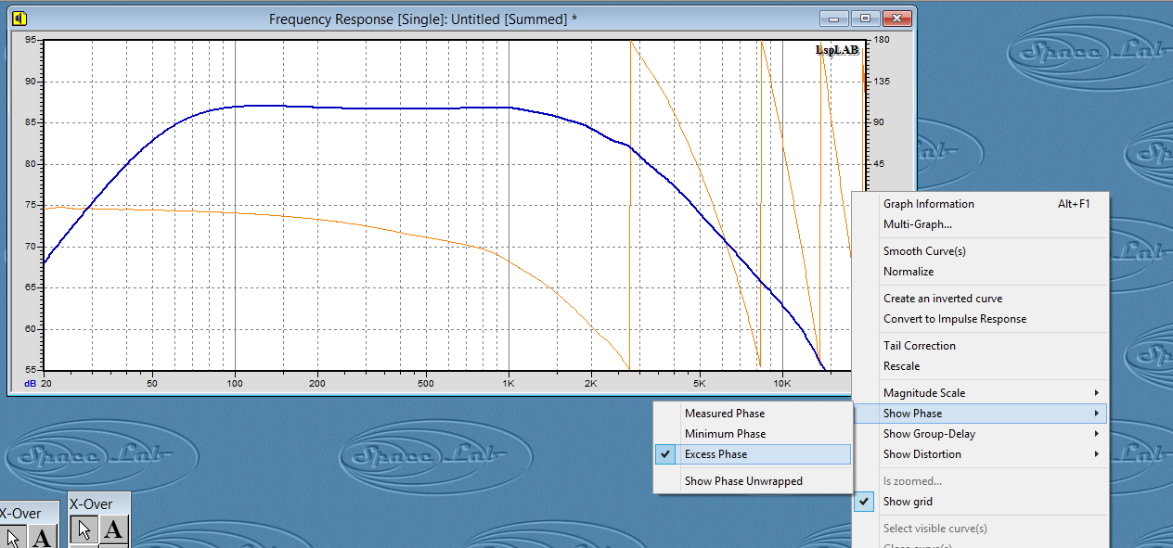Select Measured Phase in the phase submenu
Screen dimensions: 1173x548
(x=753, y=414)
